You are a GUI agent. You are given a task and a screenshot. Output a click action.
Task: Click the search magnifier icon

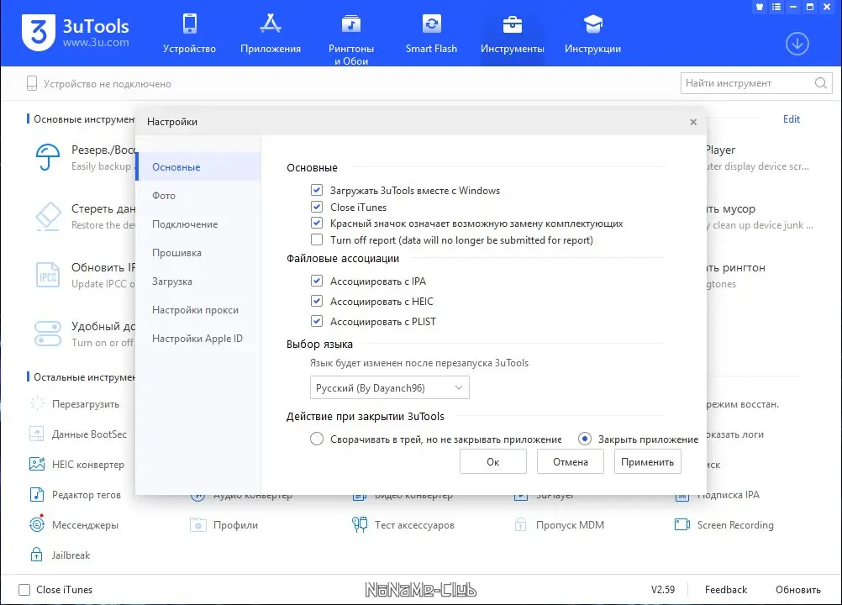tap(820, 83)
